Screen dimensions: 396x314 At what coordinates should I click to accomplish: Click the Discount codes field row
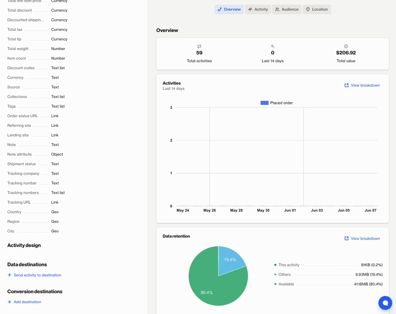[36, 68]
